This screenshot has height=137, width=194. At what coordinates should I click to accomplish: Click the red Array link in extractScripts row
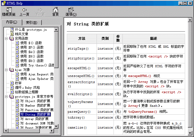[143, 82]
